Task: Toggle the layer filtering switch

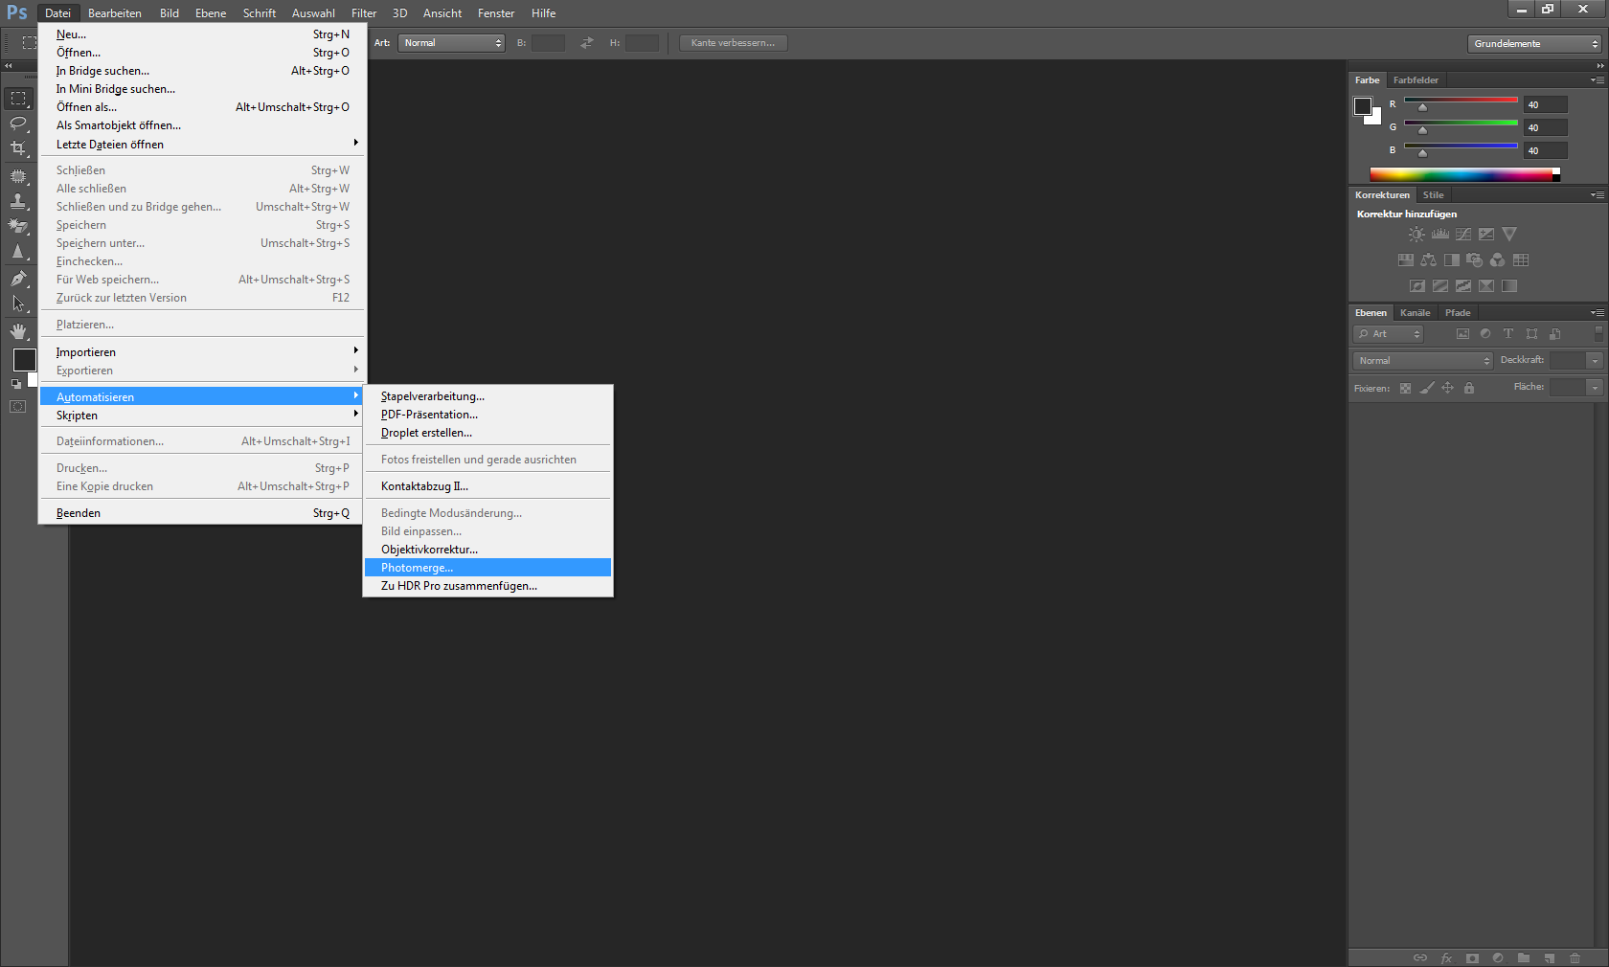Action: point(1598,333)
